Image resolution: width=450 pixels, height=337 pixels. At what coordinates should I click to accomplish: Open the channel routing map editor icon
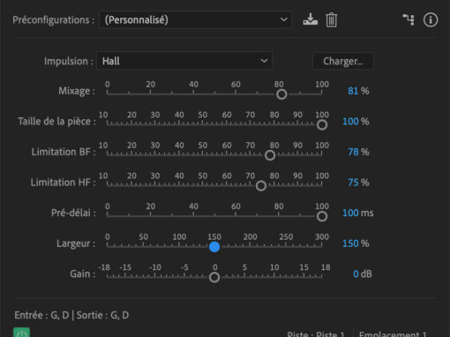[409, 19]
